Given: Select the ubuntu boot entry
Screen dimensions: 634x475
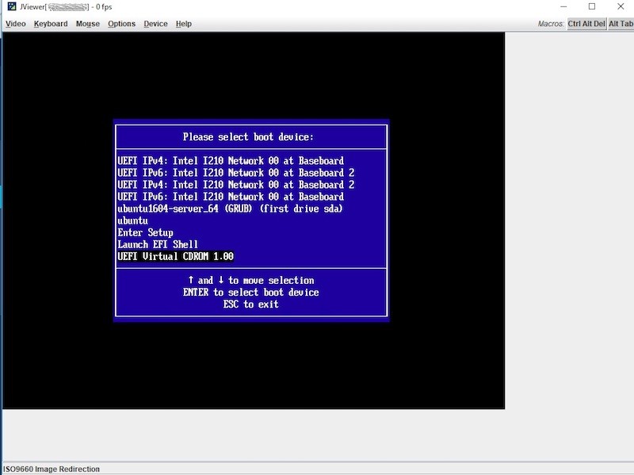Looking at the screenshot, I should 136,220.
